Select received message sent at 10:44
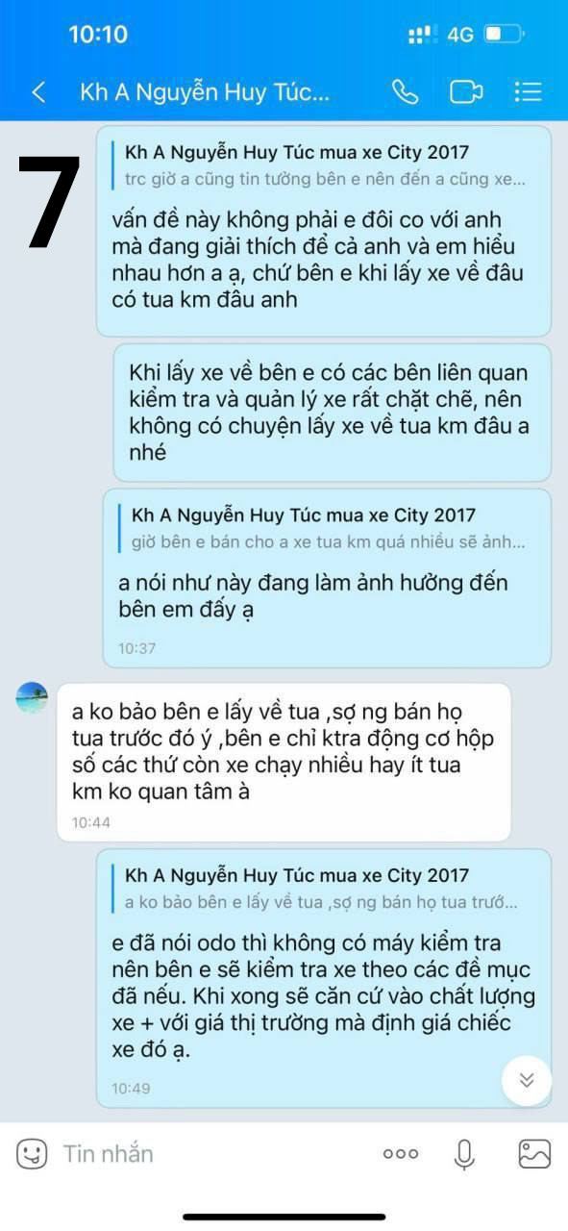Screen dimensions: 568x1231 tap(284, 763)
